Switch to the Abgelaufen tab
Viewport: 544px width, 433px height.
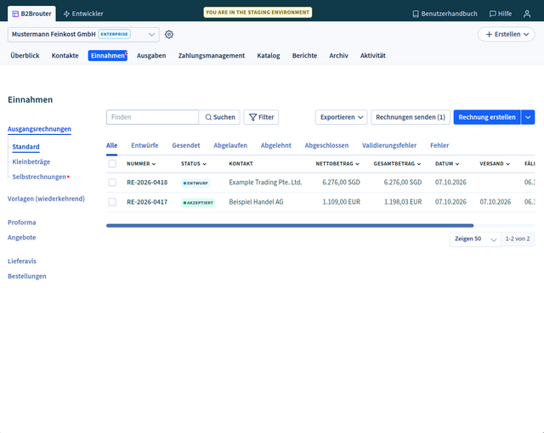point(230,145)
